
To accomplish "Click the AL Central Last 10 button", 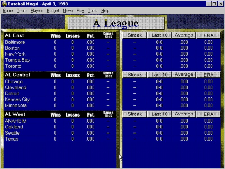I will click(159, 75).
